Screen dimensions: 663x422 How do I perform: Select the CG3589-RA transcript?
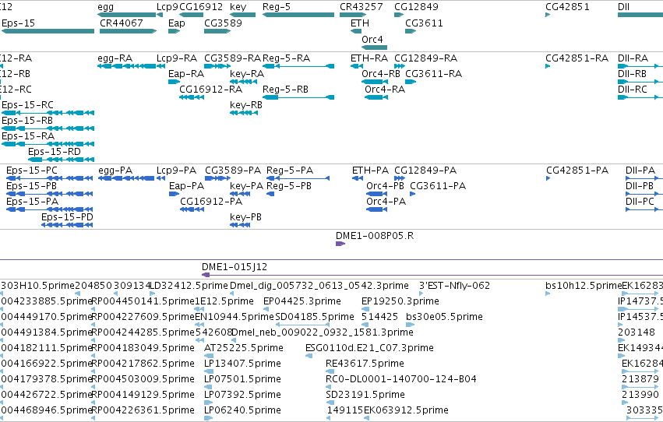tap(217, 66)
